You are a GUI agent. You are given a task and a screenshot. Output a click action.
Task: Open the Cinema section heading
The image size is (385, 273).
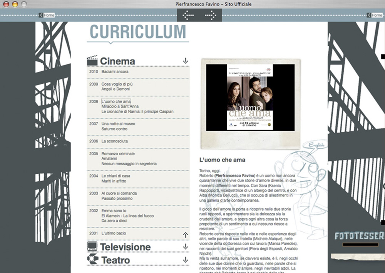point(117,61)
